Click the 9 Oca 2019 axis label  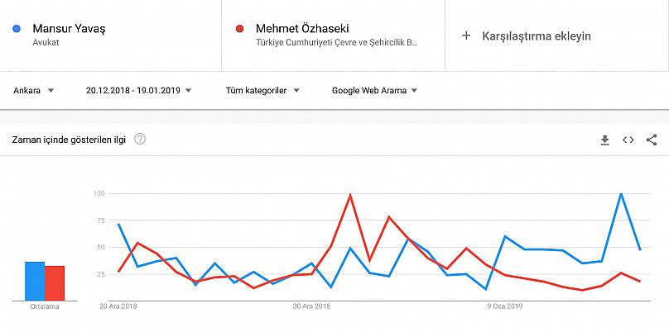point(505,306)
